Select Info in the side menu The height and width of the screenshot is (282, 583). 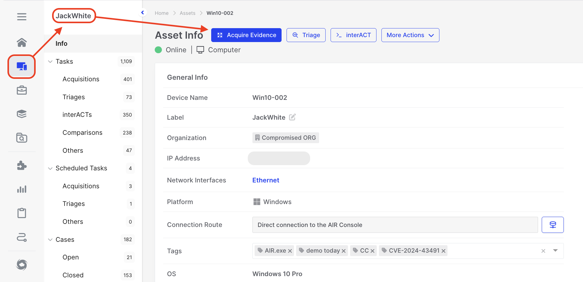(x=61, y=44)
